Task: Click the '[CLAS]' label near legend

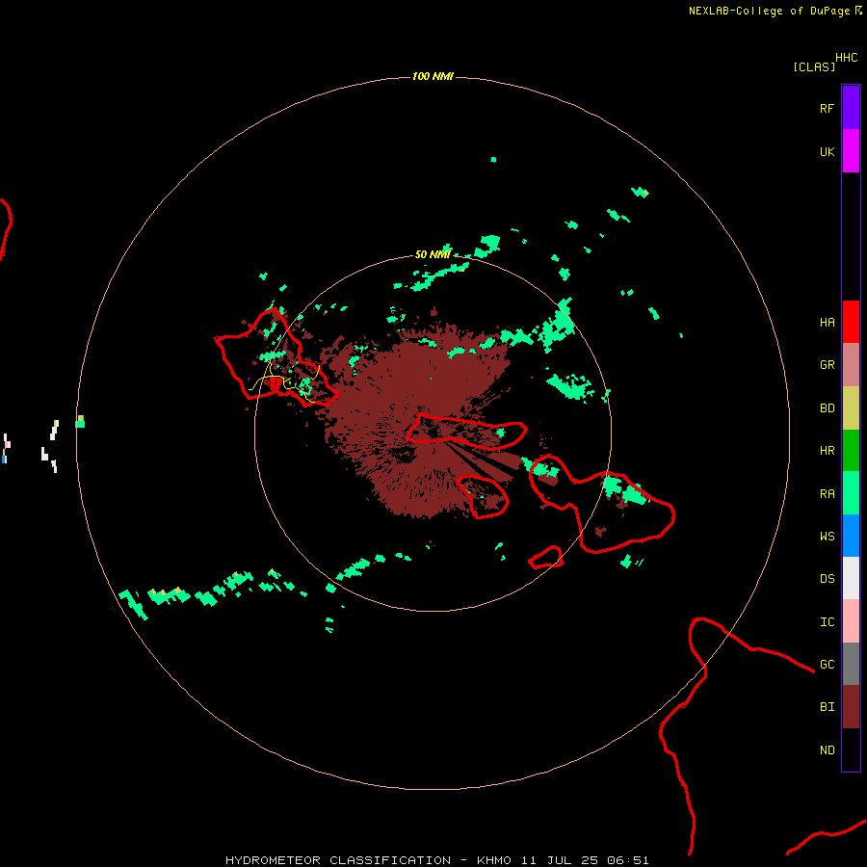Action: 814,66
